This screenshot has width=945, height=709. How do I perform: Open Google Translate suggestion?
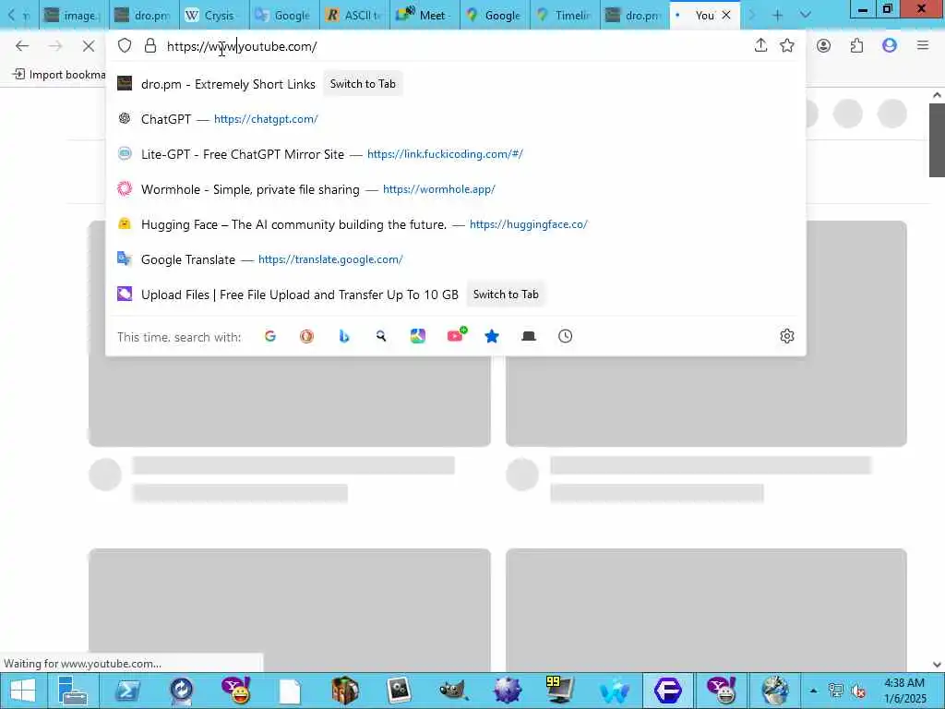456,259
